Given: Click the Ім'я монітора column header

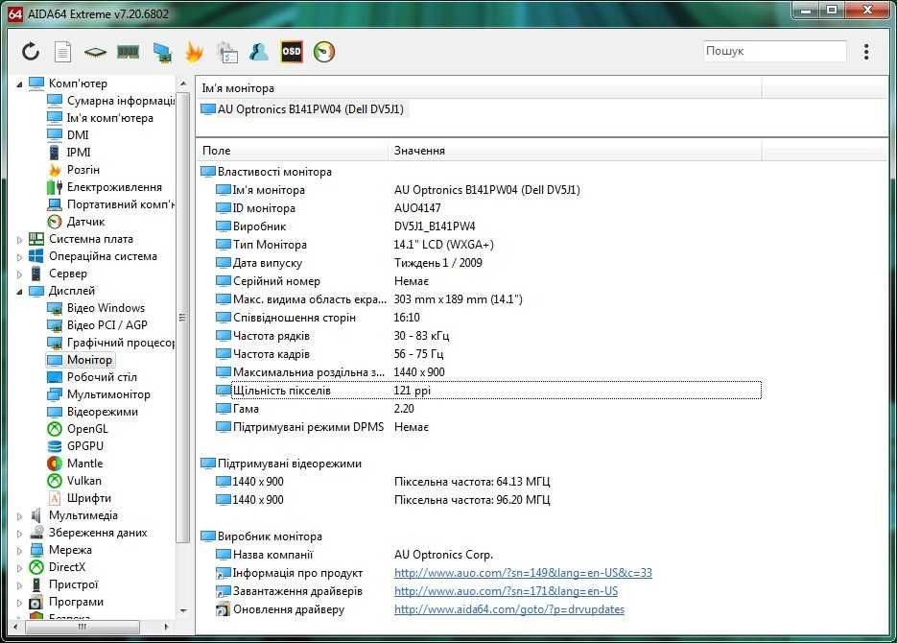Looking at the screenshot, I should tap(479, 88).
